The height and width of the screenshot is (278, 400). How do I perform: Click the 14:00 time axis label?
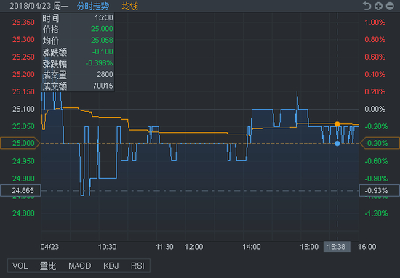pos(252,247)
